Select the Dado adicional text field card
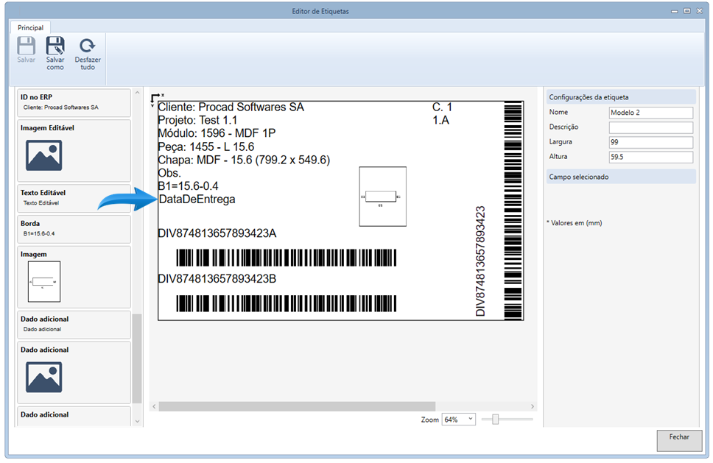Viewport: 713px width, 463px height. [74, 324]
